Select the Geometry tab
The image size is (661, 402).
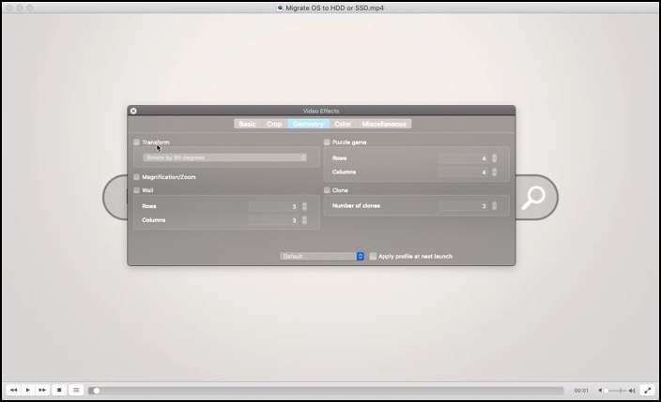(308, 124)
